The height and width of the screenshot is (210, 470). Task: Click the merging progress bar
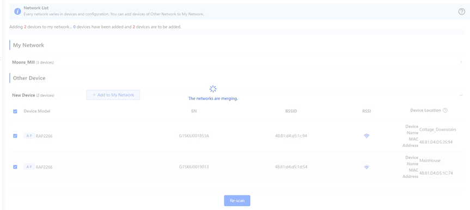pos(237,32)
